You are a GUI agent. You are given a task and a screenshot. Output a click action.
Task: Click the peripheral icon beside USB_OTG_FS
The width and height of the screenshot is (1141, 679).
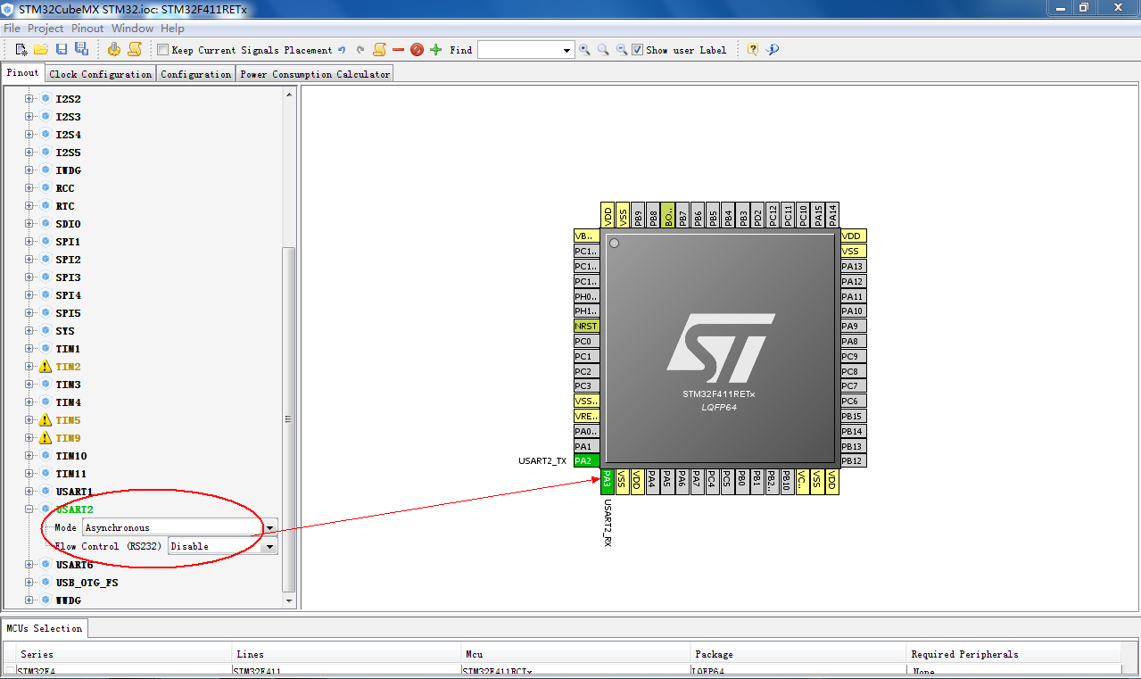point(45,583)
